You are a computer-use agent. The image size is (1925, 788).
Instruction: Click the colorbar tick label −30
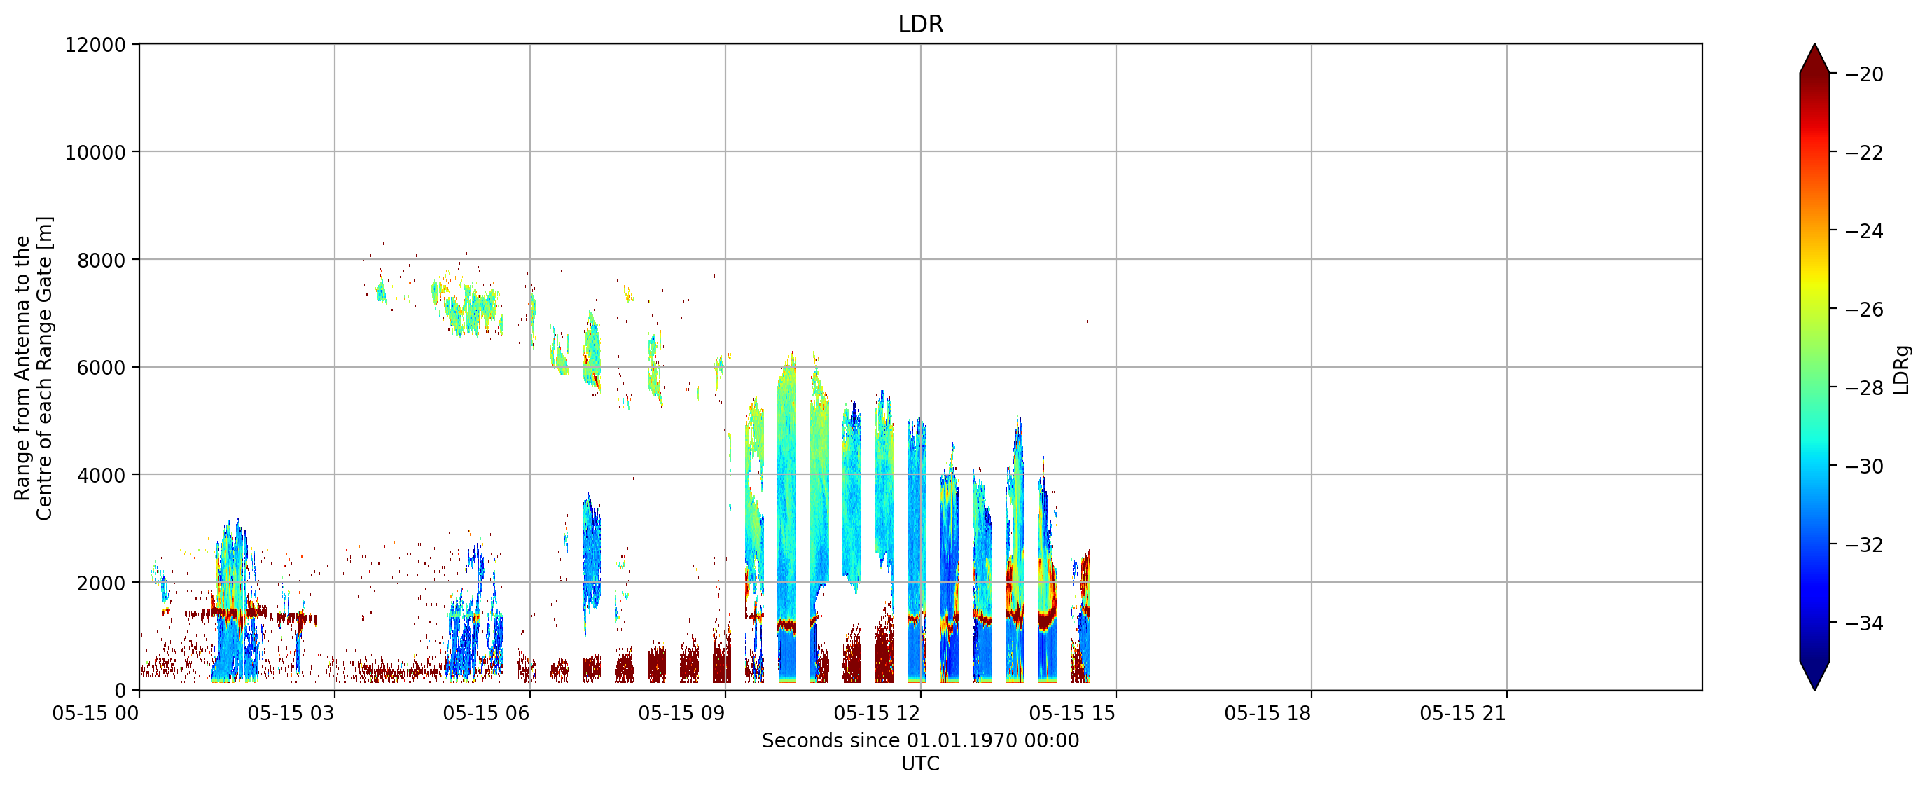click(1865, 466)
